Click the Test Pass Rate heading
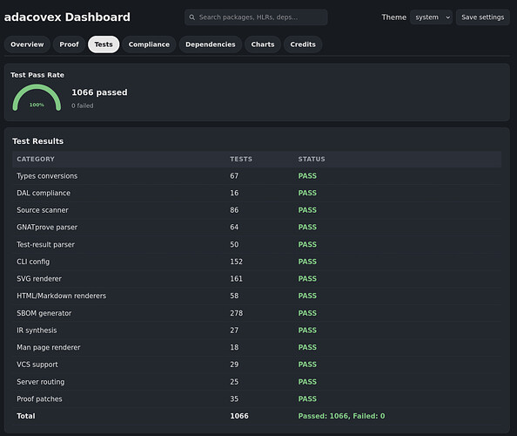 click(37, 75)
